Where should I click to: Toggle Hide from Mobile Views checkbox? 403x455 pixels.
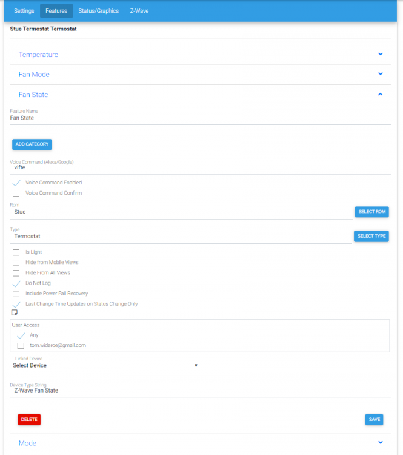[x=16, y=262]
